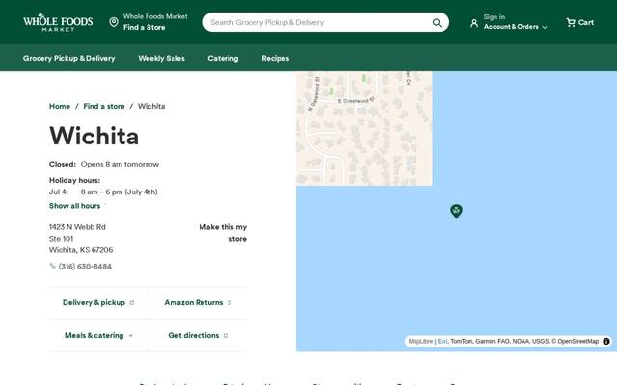The image size is (617, 385).
Task: Go to the Catering menu item
Action: (223, 58)
